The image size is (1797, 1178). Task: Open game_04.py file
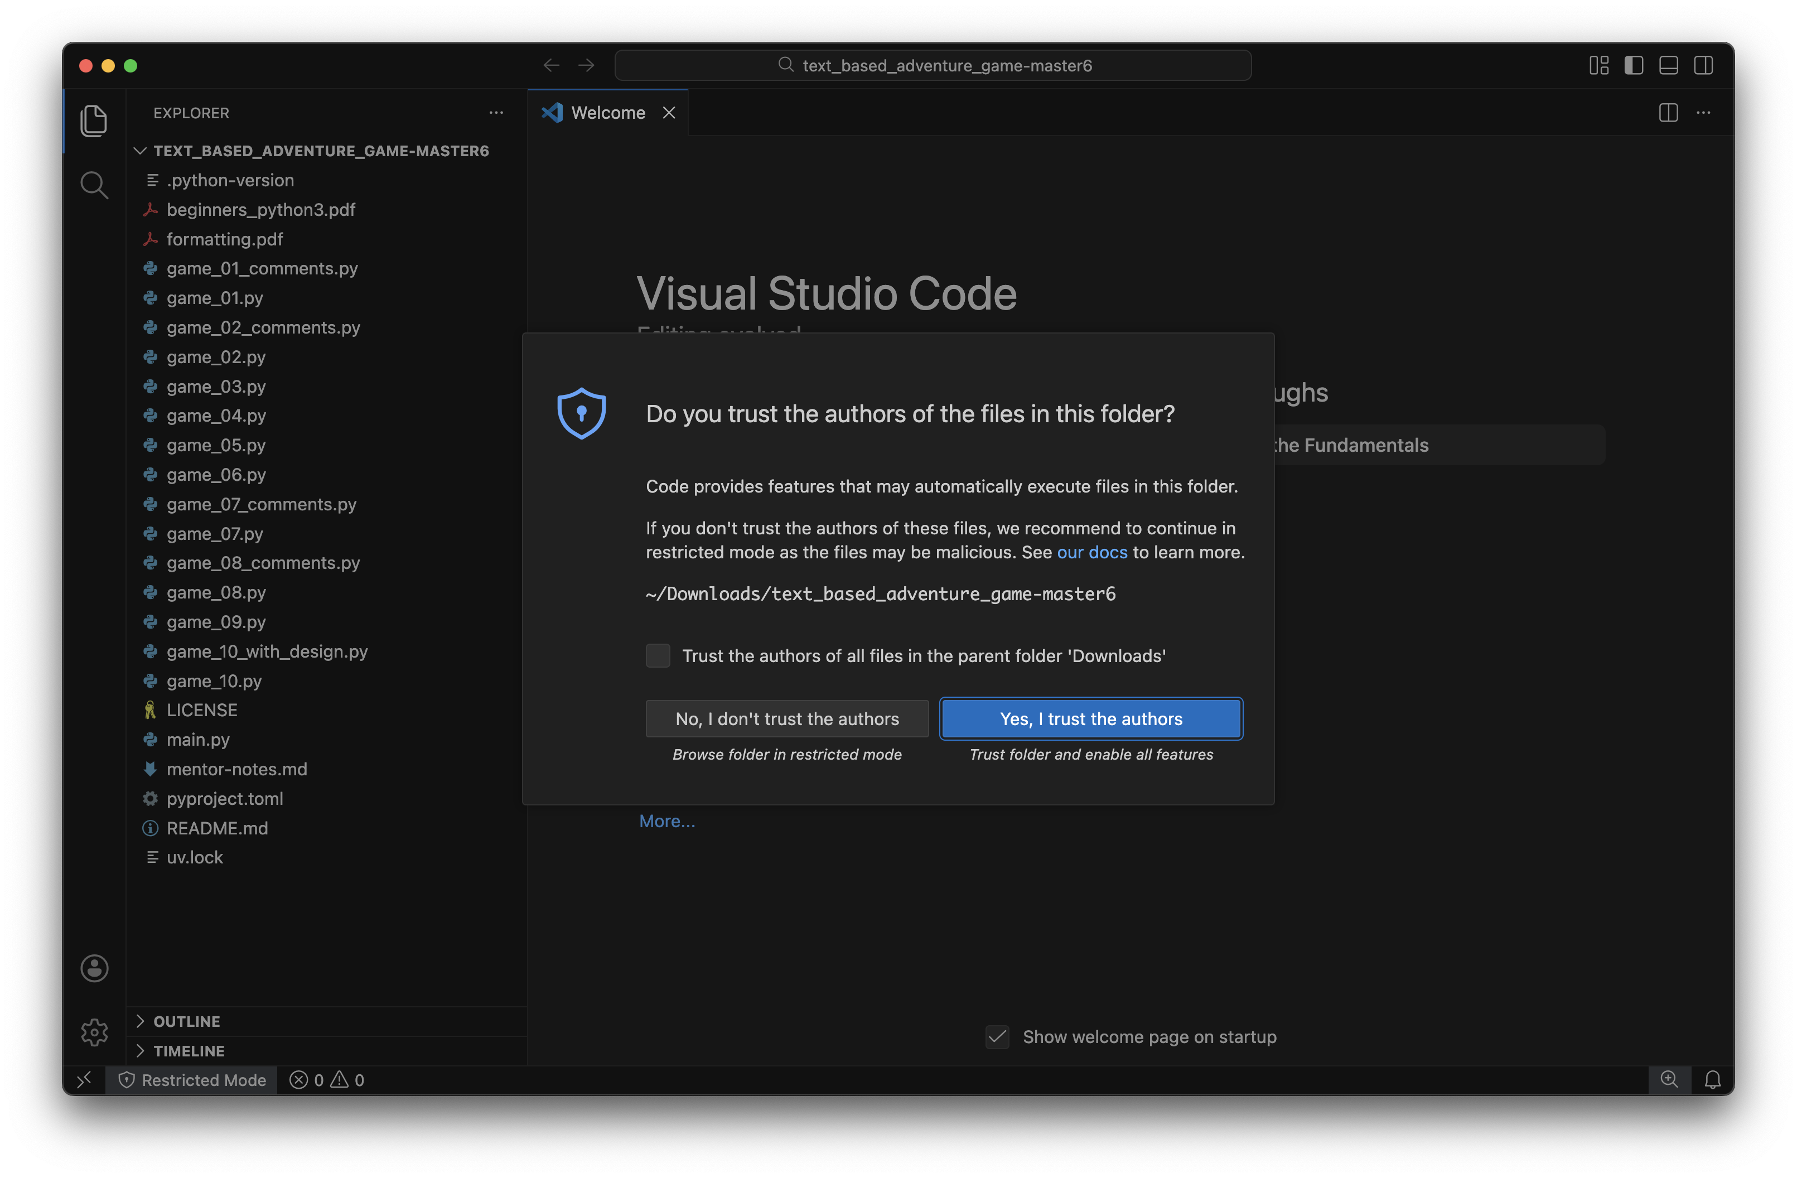click(326, 416)
